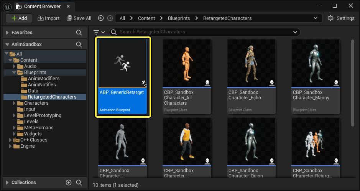Screen dimensions: 360x191
Task: Collapse the Content folder arrow
Action: [x=10, y=60]
